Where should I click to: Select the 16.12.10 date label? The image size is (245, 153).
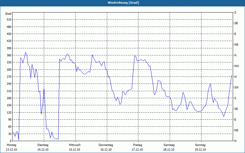(x=106, y=150)
